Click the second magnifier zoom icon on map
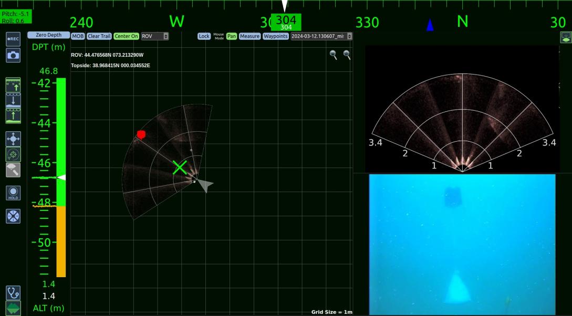Image resolution: width=572 pixels, height=316 pixels. point(347,55)
